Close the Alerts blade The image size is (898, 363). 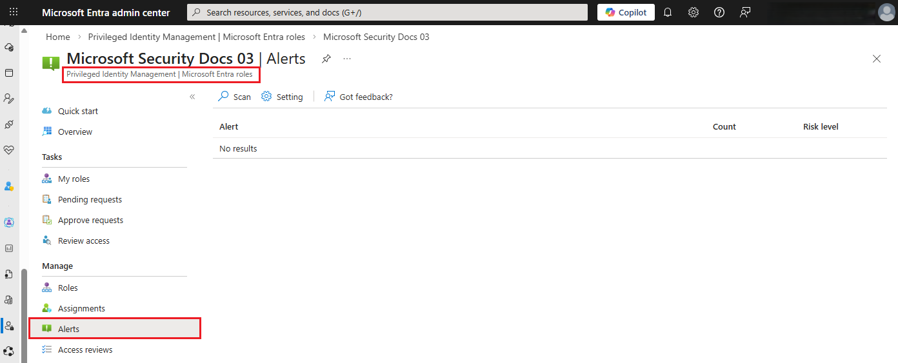point(877,59)
